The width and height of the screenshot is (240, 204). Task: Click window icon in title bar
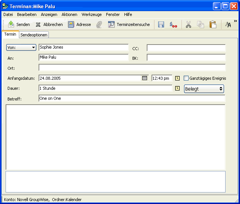click(5, 6)
